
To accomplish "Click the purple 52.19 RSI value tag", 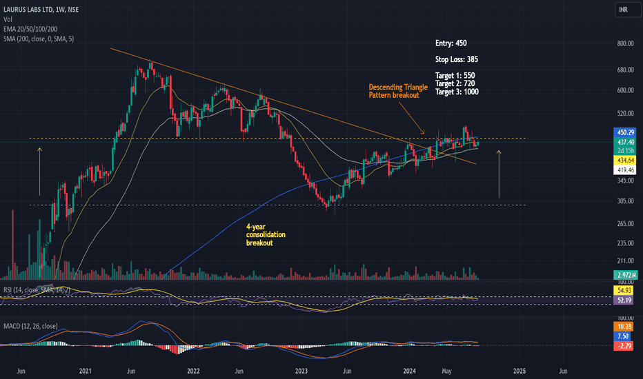I will tap(623, 300).
